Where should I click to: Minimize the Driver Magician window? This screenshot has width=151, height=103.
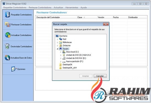click(x=134, y=4)
